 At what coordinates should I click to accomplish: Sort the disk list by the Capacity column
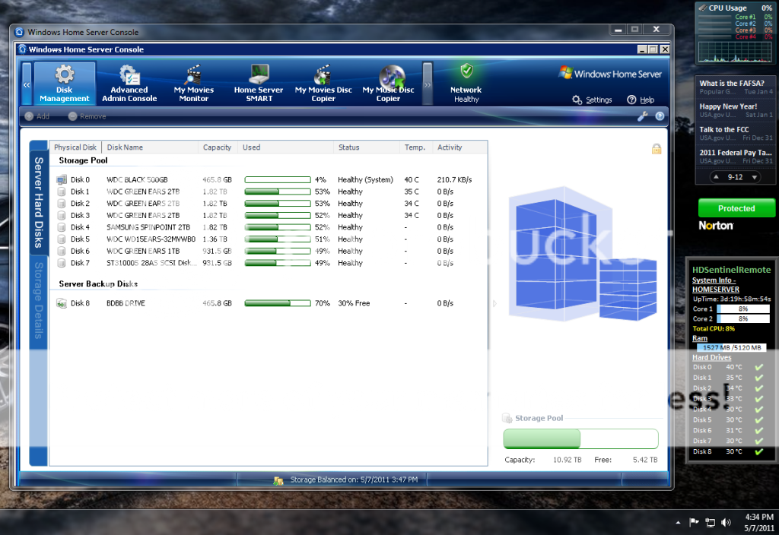pos(218,147)
